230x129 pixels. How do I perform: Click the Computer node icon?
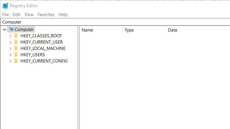11,29
